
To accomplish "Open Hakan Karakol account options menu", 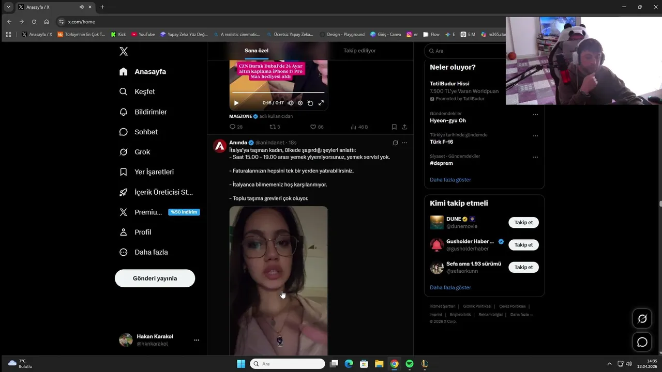I will tap(197, 340).
